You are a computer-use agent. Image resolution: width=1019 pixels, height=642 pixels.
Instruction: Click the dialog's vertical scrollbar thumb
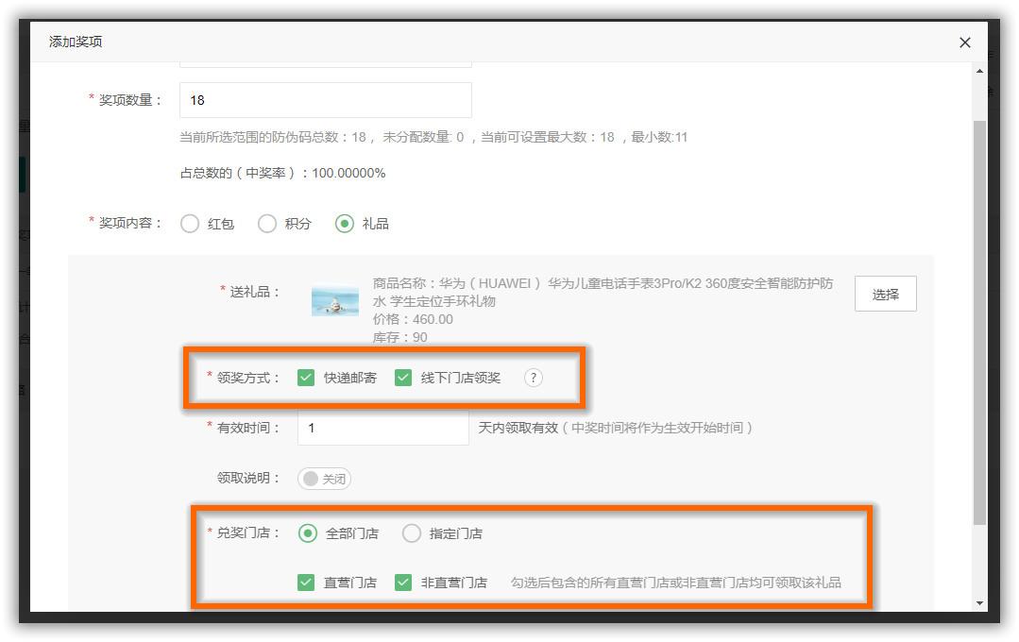pyautogui.click(x=979, y=322)
